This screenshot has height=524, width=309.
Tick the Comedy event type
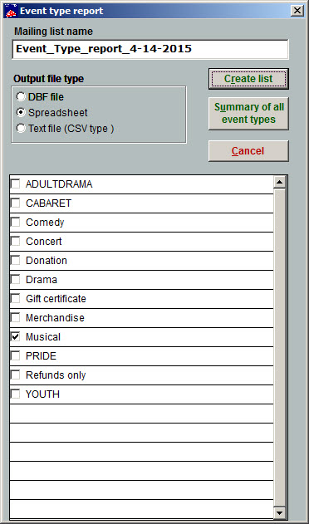[16, 222]
